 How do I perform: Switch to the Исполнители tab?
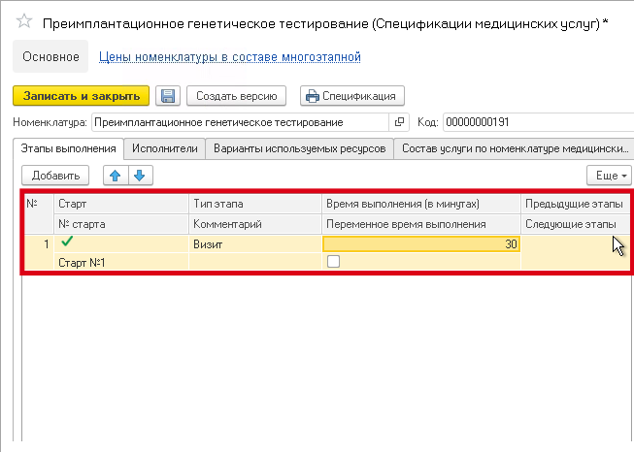165,148
